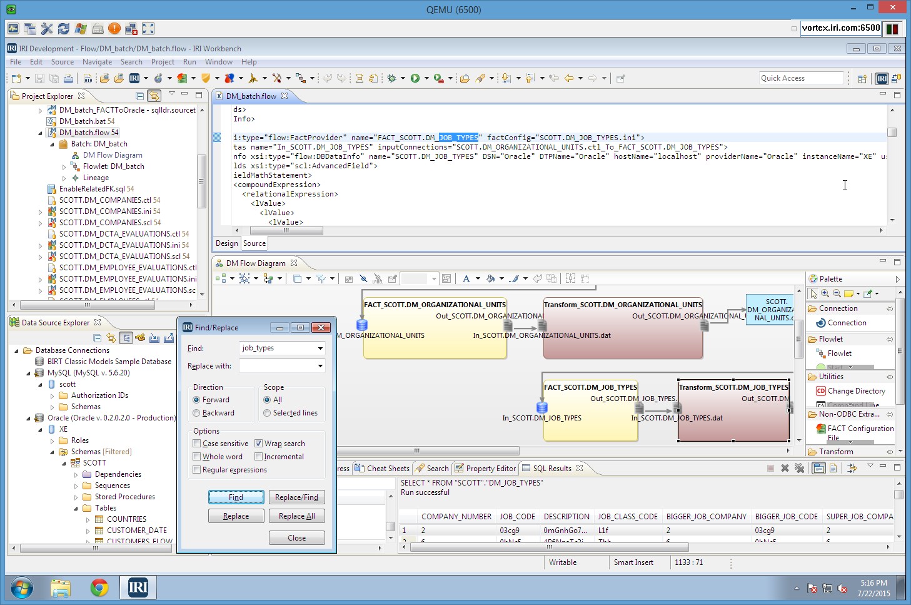Enable the Incremental checkbox
The width and height of the screenshot is (911, 605).
coord(258,457)
